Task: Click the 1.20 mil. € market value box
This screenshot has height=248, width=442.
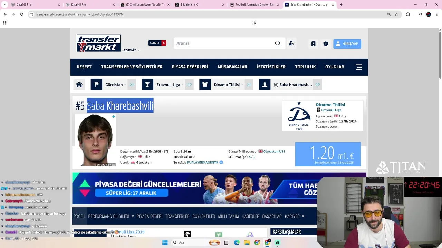Action: click(328, 154)
